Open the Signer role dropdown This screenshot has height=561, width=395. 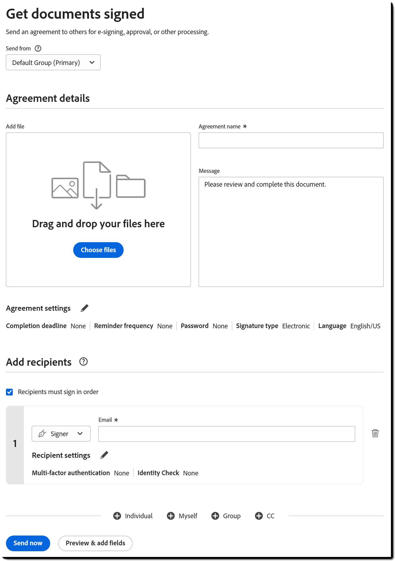point(61,434)
